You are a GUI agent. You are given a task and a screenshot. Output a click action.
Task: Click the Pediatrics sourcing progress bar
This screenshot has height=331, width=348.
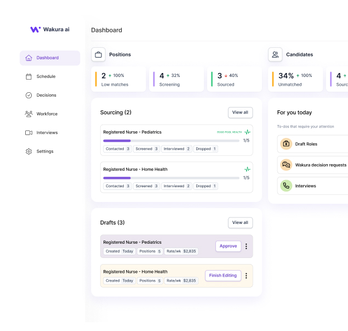[x=171, y=141]
